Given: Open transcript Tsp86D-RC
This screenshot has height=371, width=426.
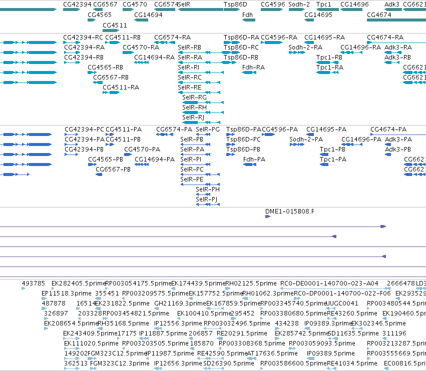Looking at the screenshot, I should (241, 47).
